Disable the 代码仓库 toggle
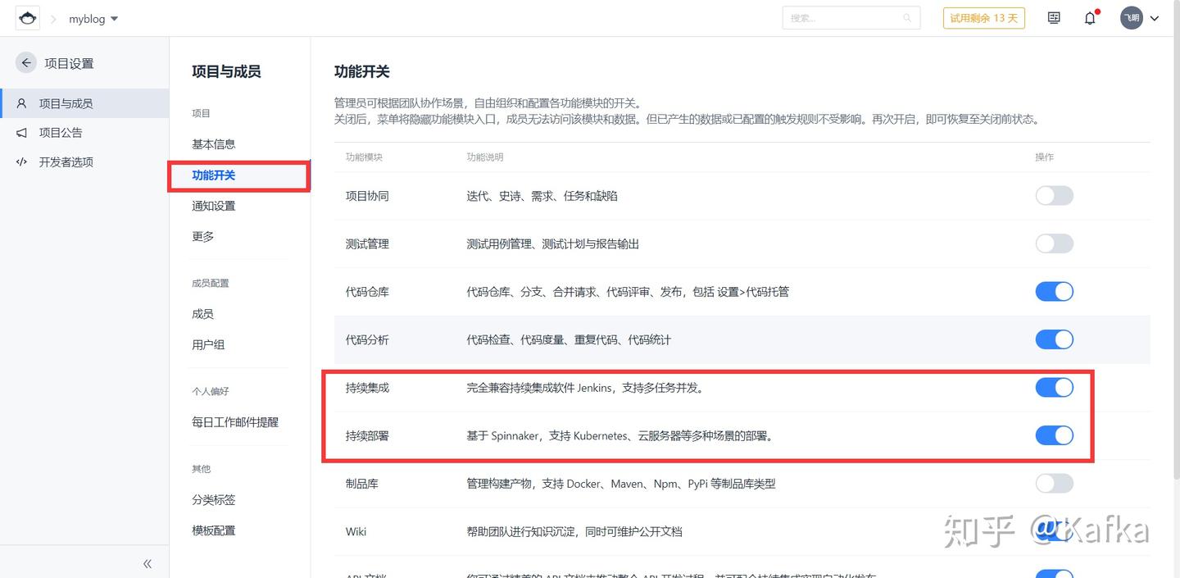This screenshot has width=1180, height=578. 1054,291
